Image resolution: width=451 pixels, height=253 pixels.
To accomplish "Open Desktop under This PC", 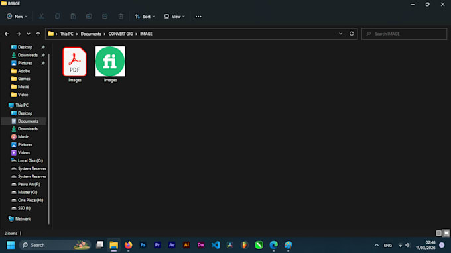I will coord(25,113).
